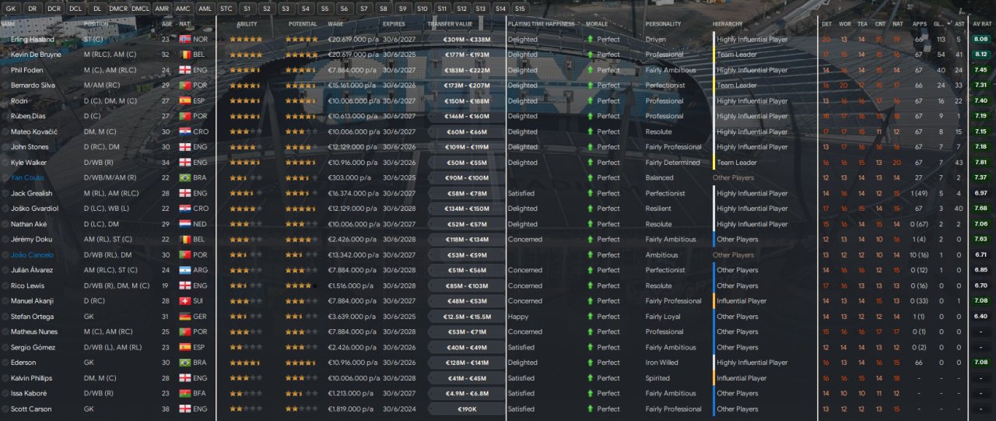Click Ederson's wage €10.916.000 p/a
The width and height of the screenshot is (996, 421).
pos(352,363)
